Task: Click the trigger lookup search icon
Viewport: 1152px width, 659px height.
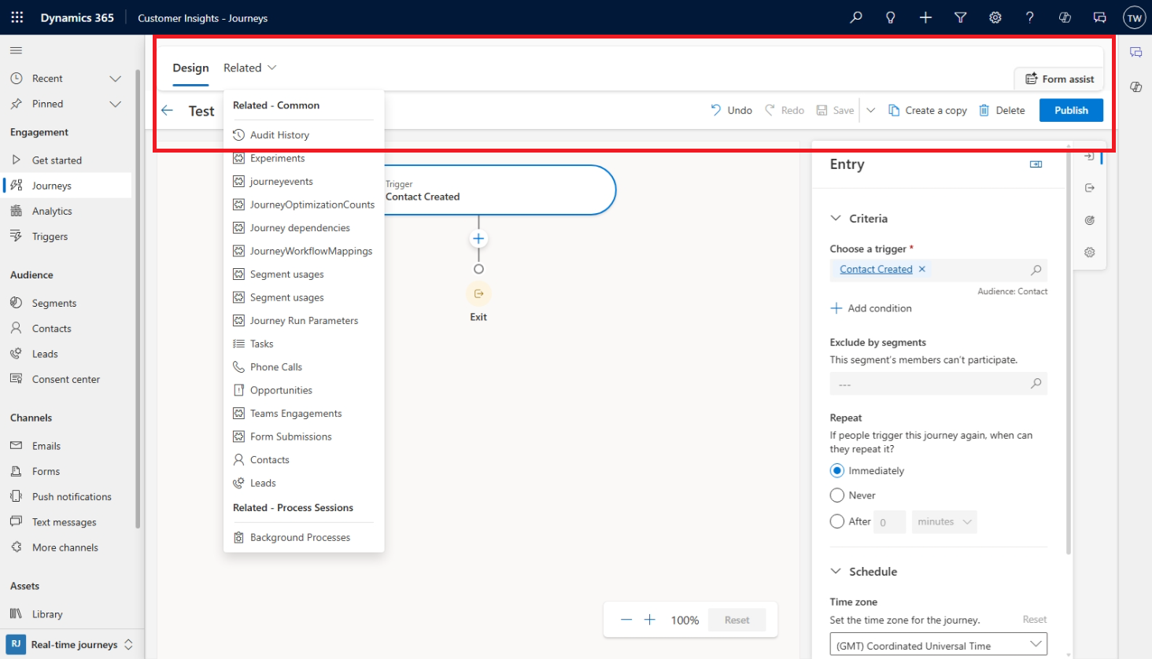Action: pyautogui.click(x=1036, y=270)
